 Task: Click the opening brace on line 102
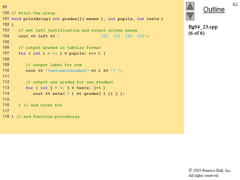(x=12, y=24)
